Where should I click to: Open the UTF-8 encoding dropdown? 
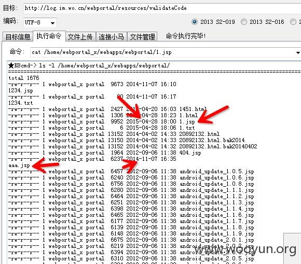pyautogui.click(x=40, y=23)
